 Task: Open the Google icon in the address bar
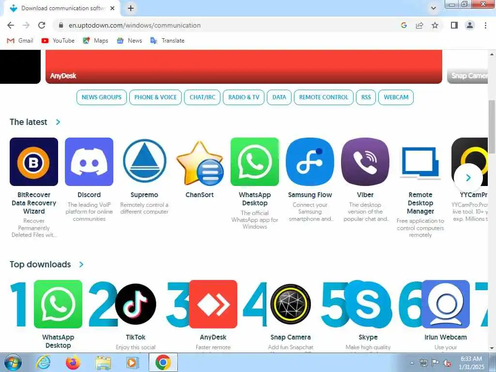pos(403,25)
